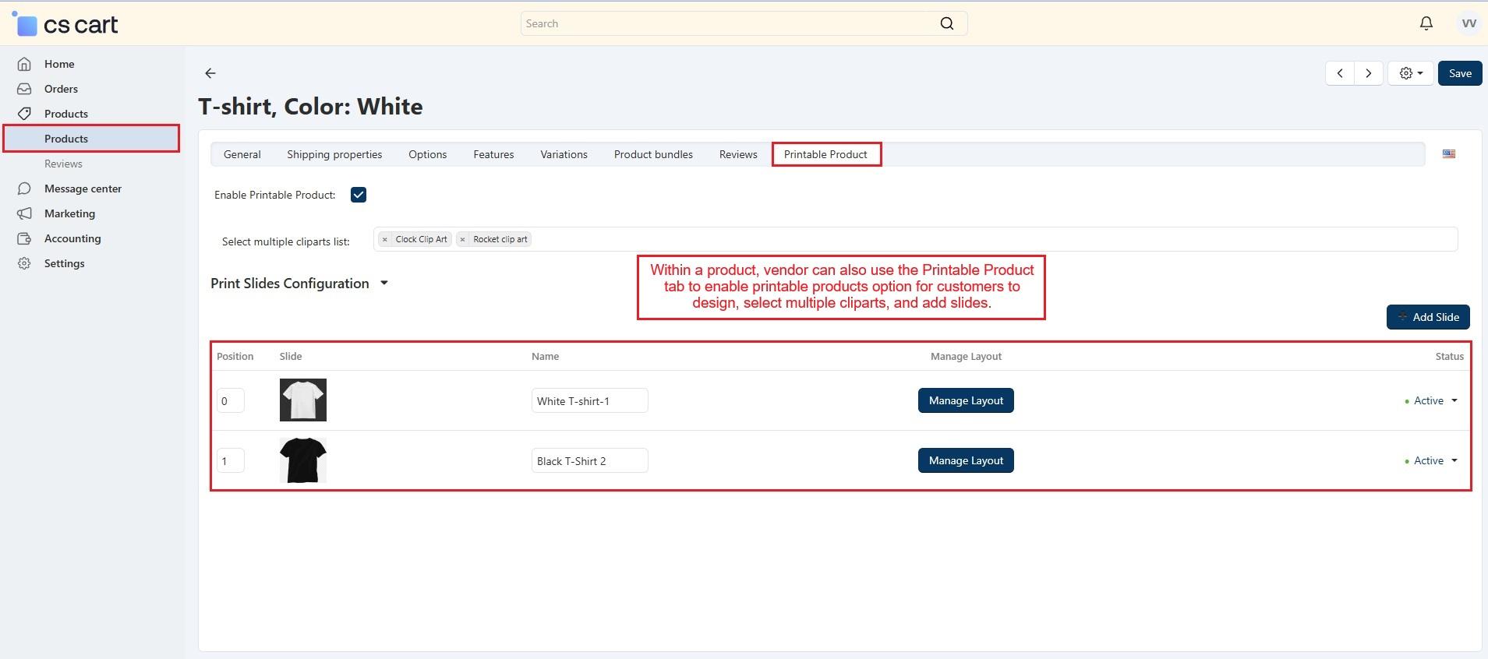Go to the next product arrow
The height and width of the screenshot is (659, 1488).
1368,73
